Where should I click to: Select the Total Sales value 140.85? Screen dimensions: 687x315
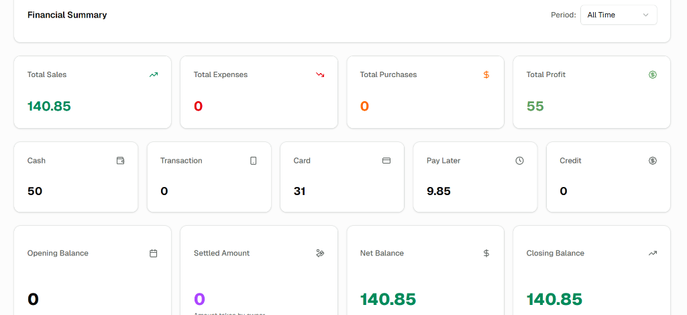[x=49, y=107]
